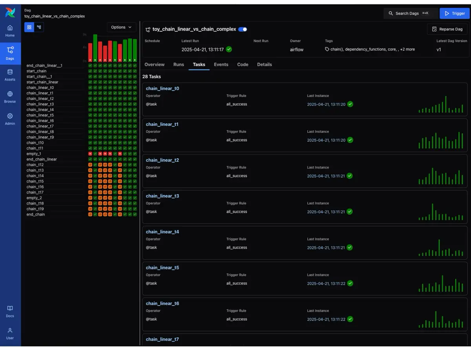Open Home from the sidebar
Image resolution: width=471 pixels, height=348 pixels.
(x=10, y=31)
